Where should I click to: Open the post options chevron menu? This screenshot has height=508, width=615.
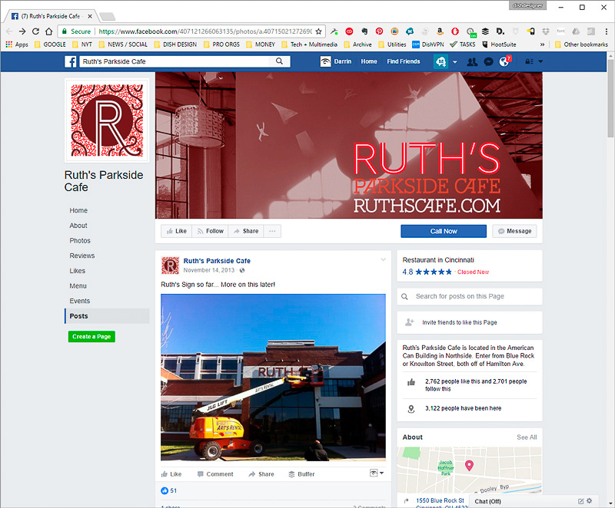(x=383, y=259)
